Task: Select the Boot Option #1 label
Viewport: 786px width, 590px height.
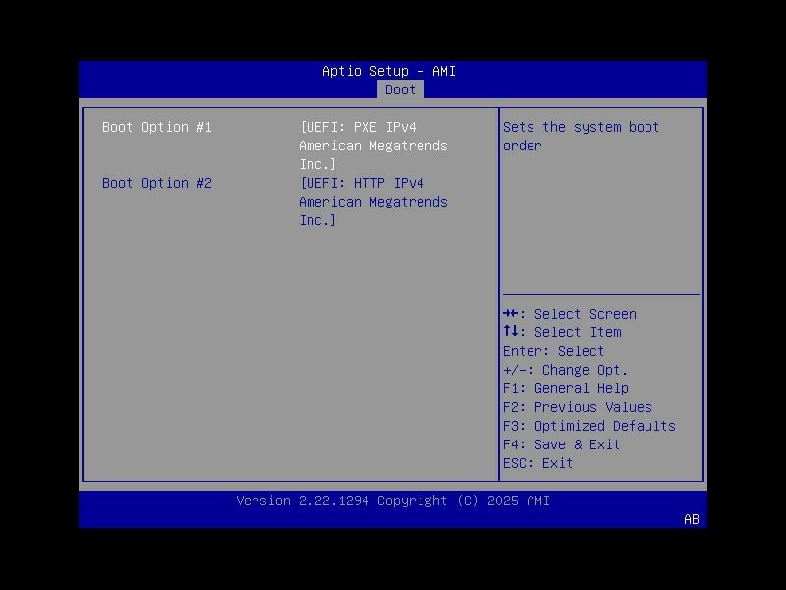Action: click(157, 127)
